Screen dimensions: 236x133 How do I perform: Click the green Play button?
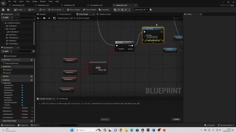[115, 10]
